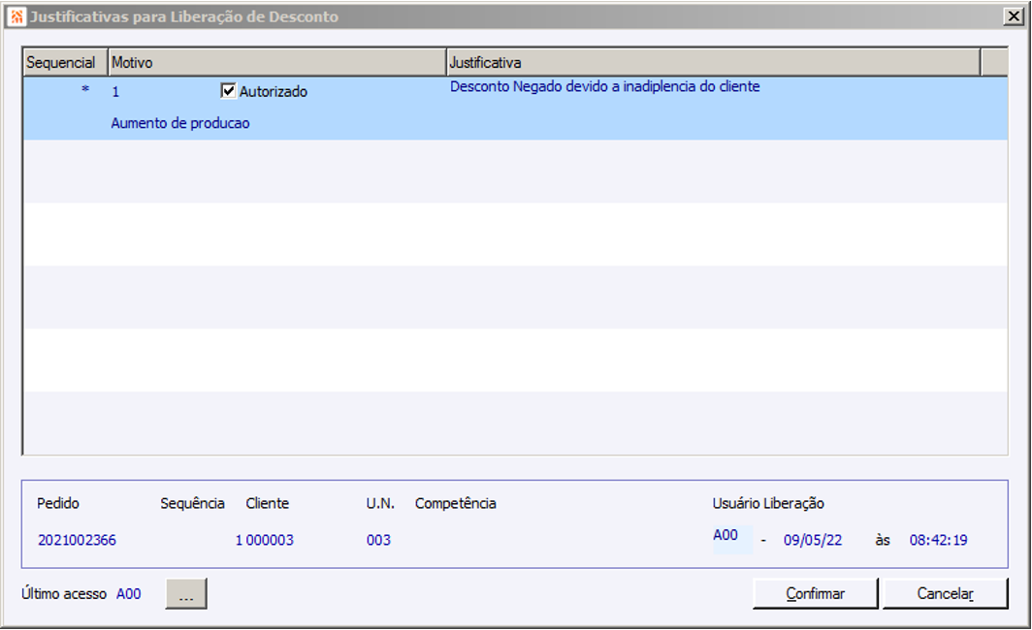The width and height of the screenshot is (1032, 630).
Task: Select the justification text 'Desconto Negado devido a inadiplencia do cliente'
Action: (x=605, y=87)
